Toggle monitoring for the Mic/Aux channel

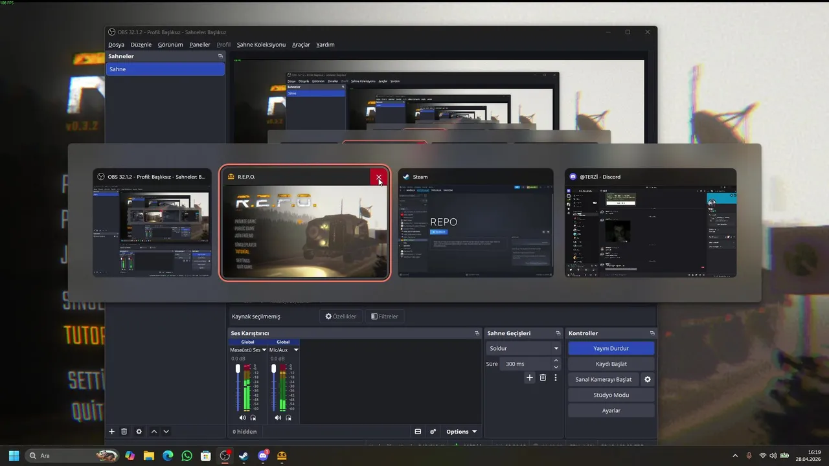tap(289, 418)
